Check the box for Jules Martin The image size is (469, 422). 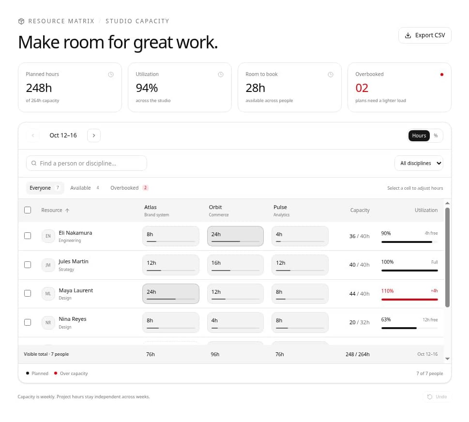pos(28,265)
